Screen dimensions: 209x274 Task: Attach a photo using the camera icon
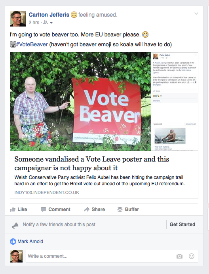click(x=179, y=256)
